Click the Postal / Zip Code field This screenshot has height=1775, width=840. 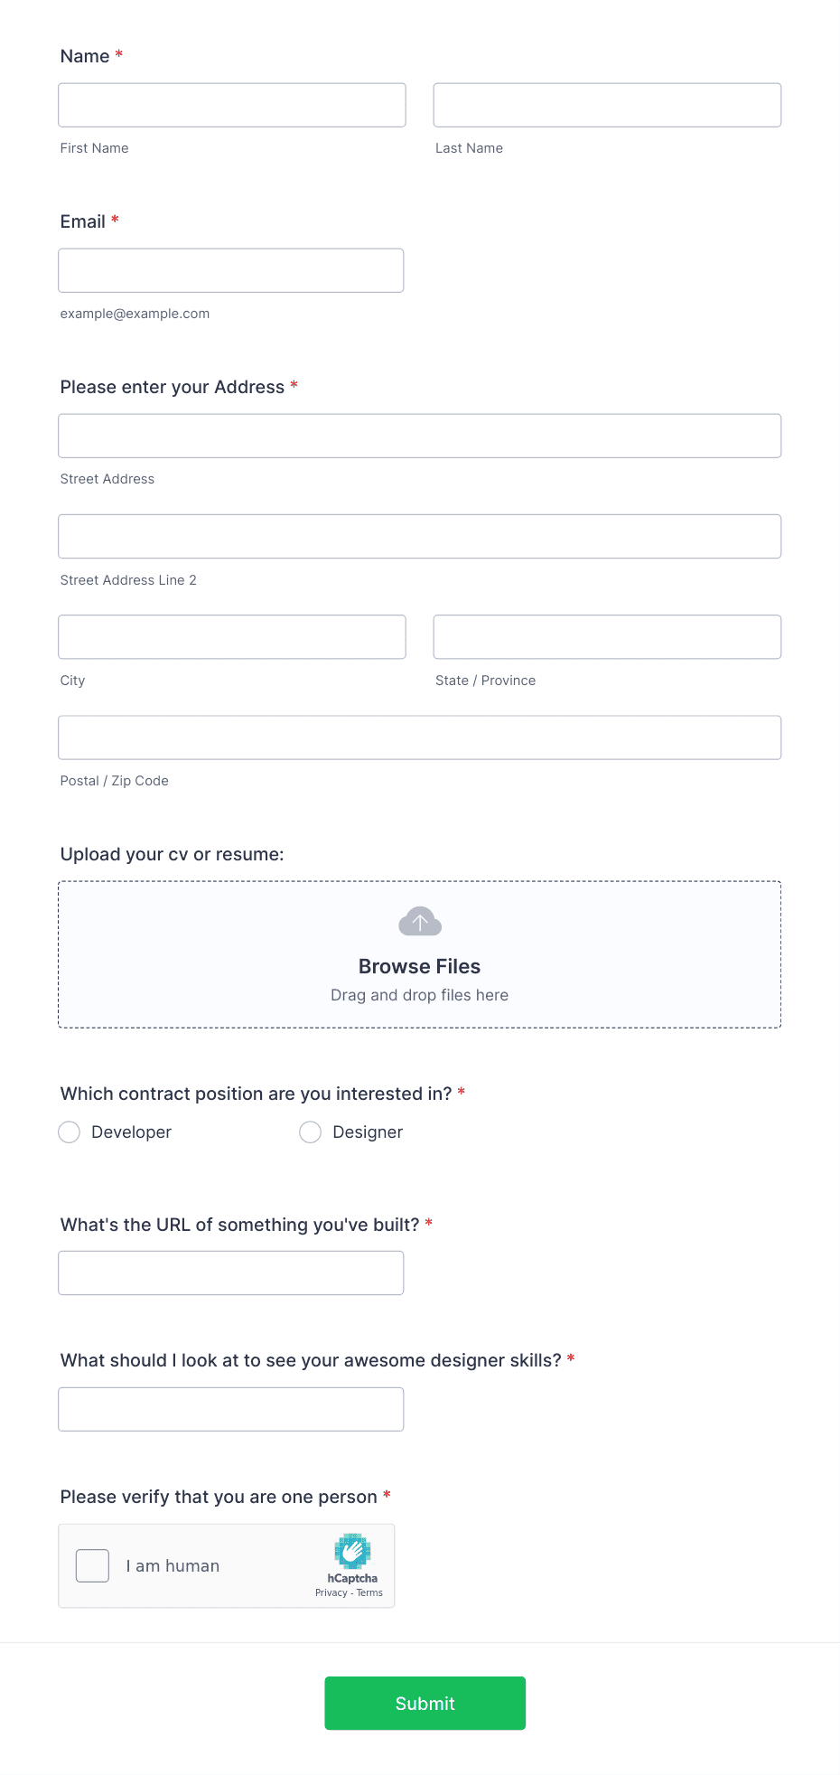click(419, 737)
